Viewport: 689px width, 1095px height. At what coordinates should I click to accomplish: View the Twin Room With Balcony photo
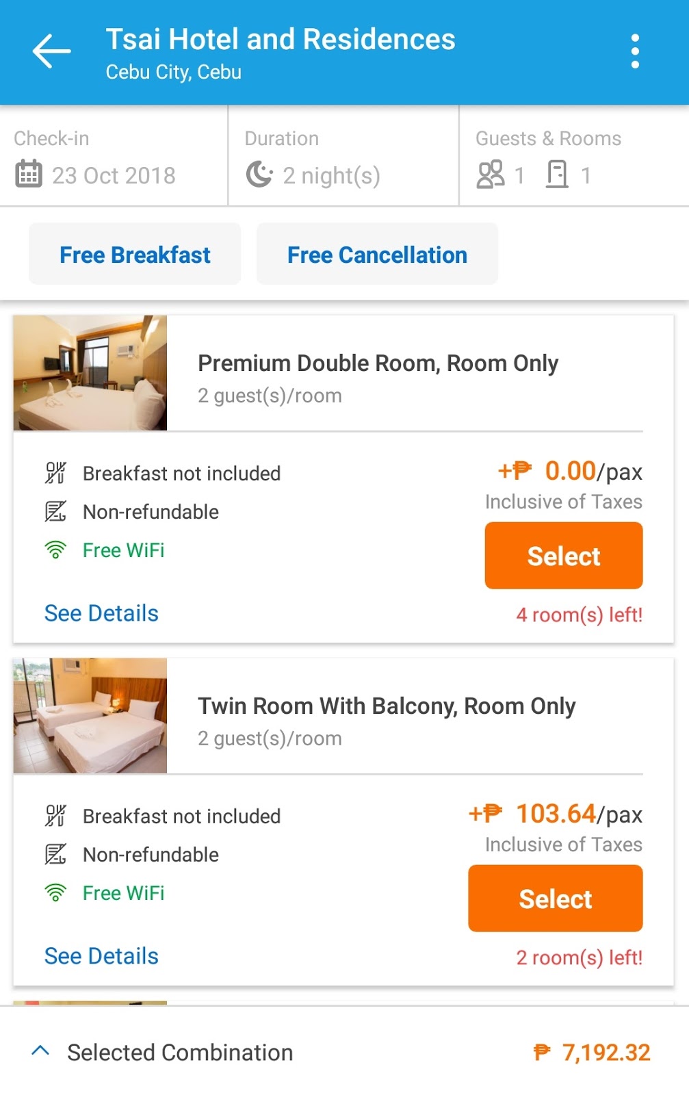pos(90,716)
